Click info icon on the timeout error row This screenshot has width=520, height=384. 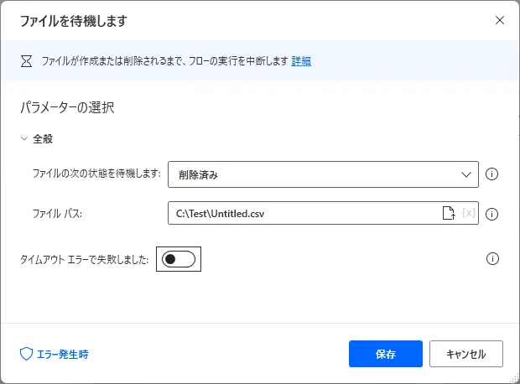point(492,259)
